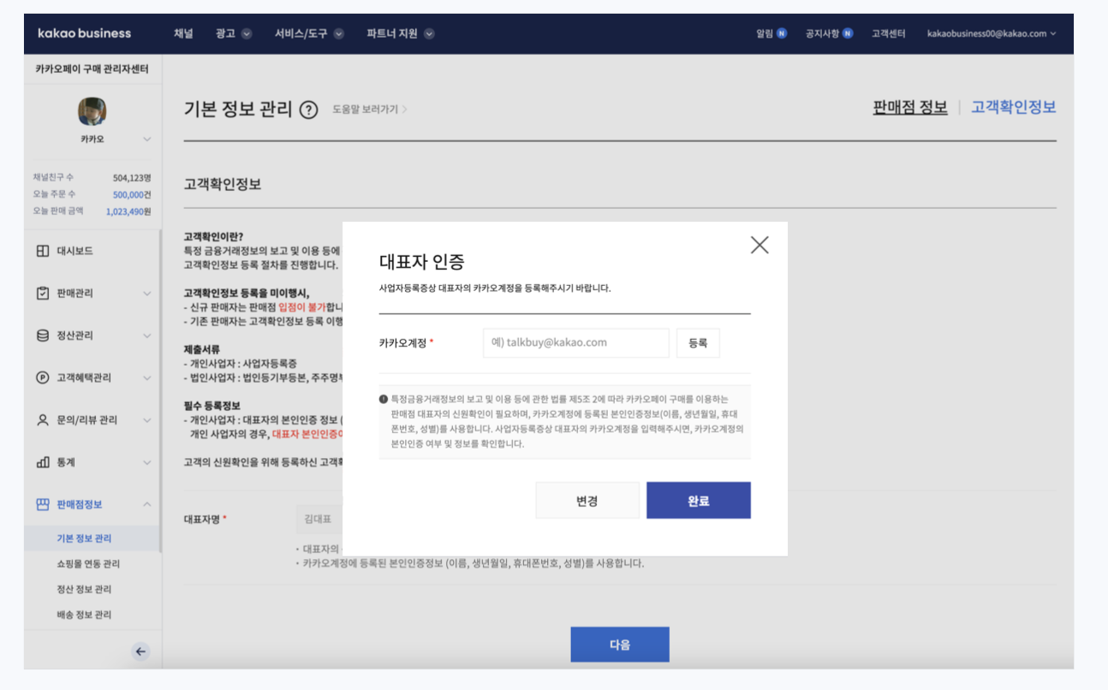
Task: Open the 서비스/도구 dropdown menu
Action: click(309, 33)
